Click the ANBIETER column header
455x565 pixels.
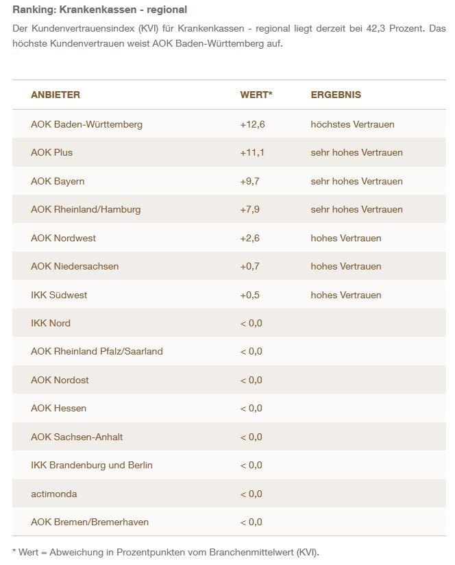[x=56, y=95]
